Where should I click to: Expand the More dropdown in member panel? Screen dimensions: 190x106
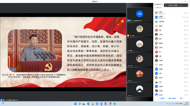(182, 98)
